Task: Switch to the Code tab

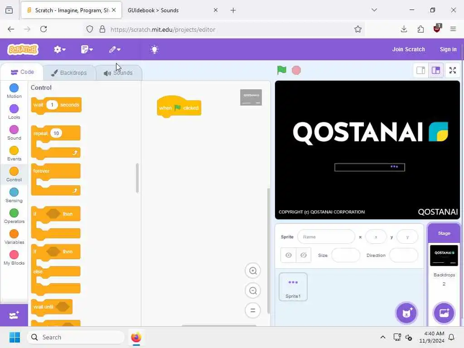Action: coord(22,72)
